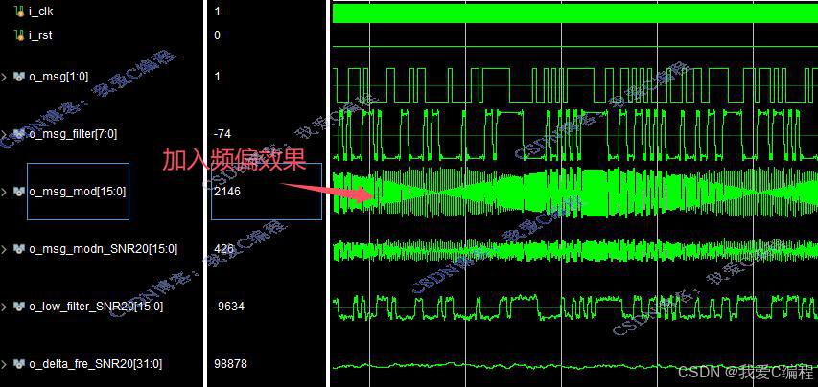Screen dimensions: 818x387
Task: Expand the o_delta_fre_SNR20[31:0] bus
Action: point(4,364)
